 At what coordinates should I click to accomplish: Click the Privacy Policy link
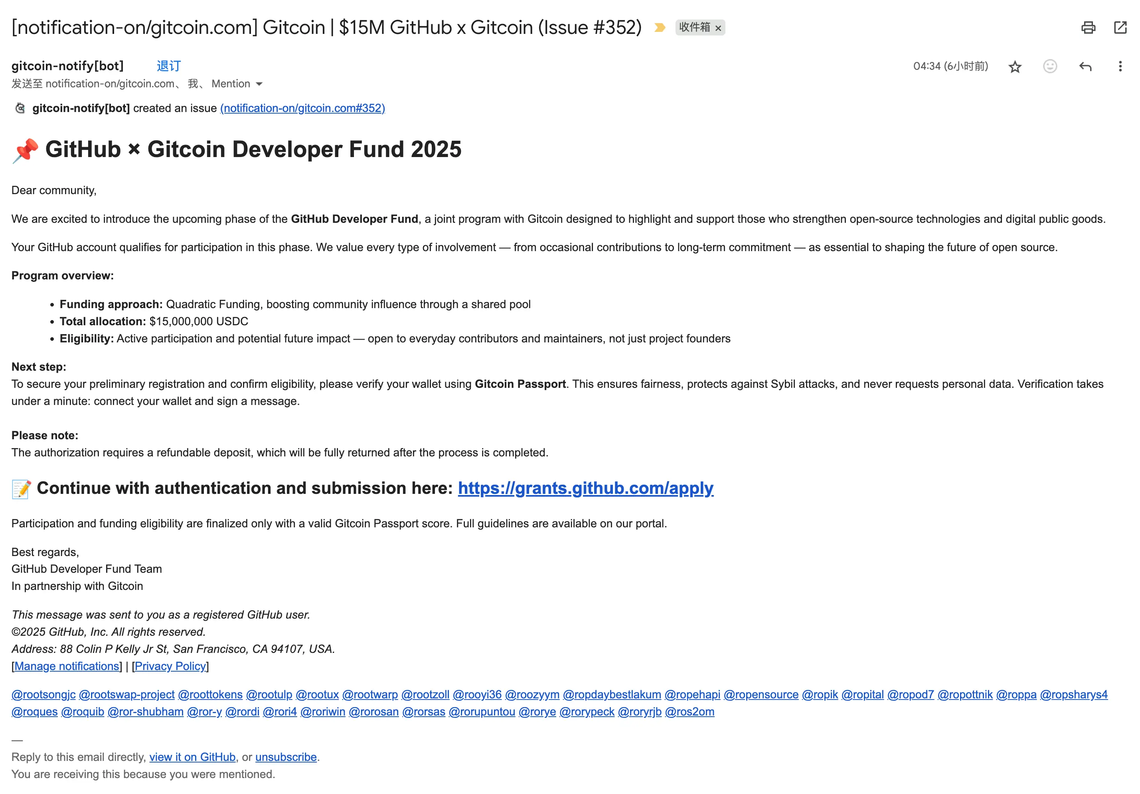click(x=170, y=666)
